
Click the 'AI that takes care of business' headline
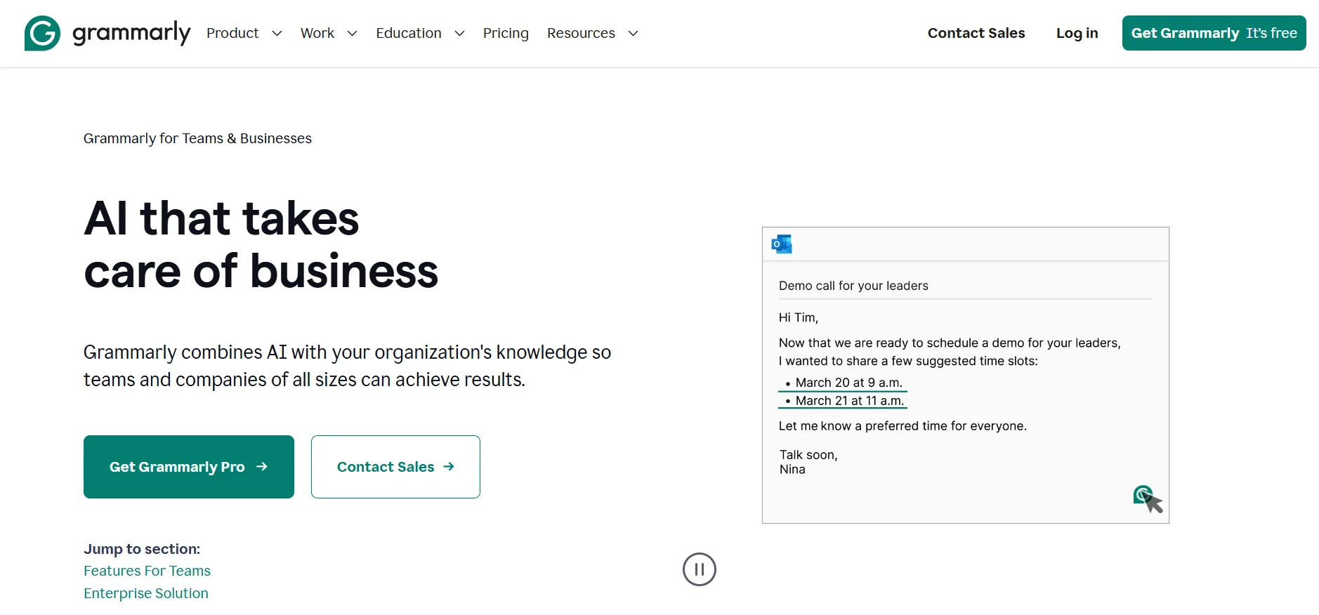coord(261,244)
